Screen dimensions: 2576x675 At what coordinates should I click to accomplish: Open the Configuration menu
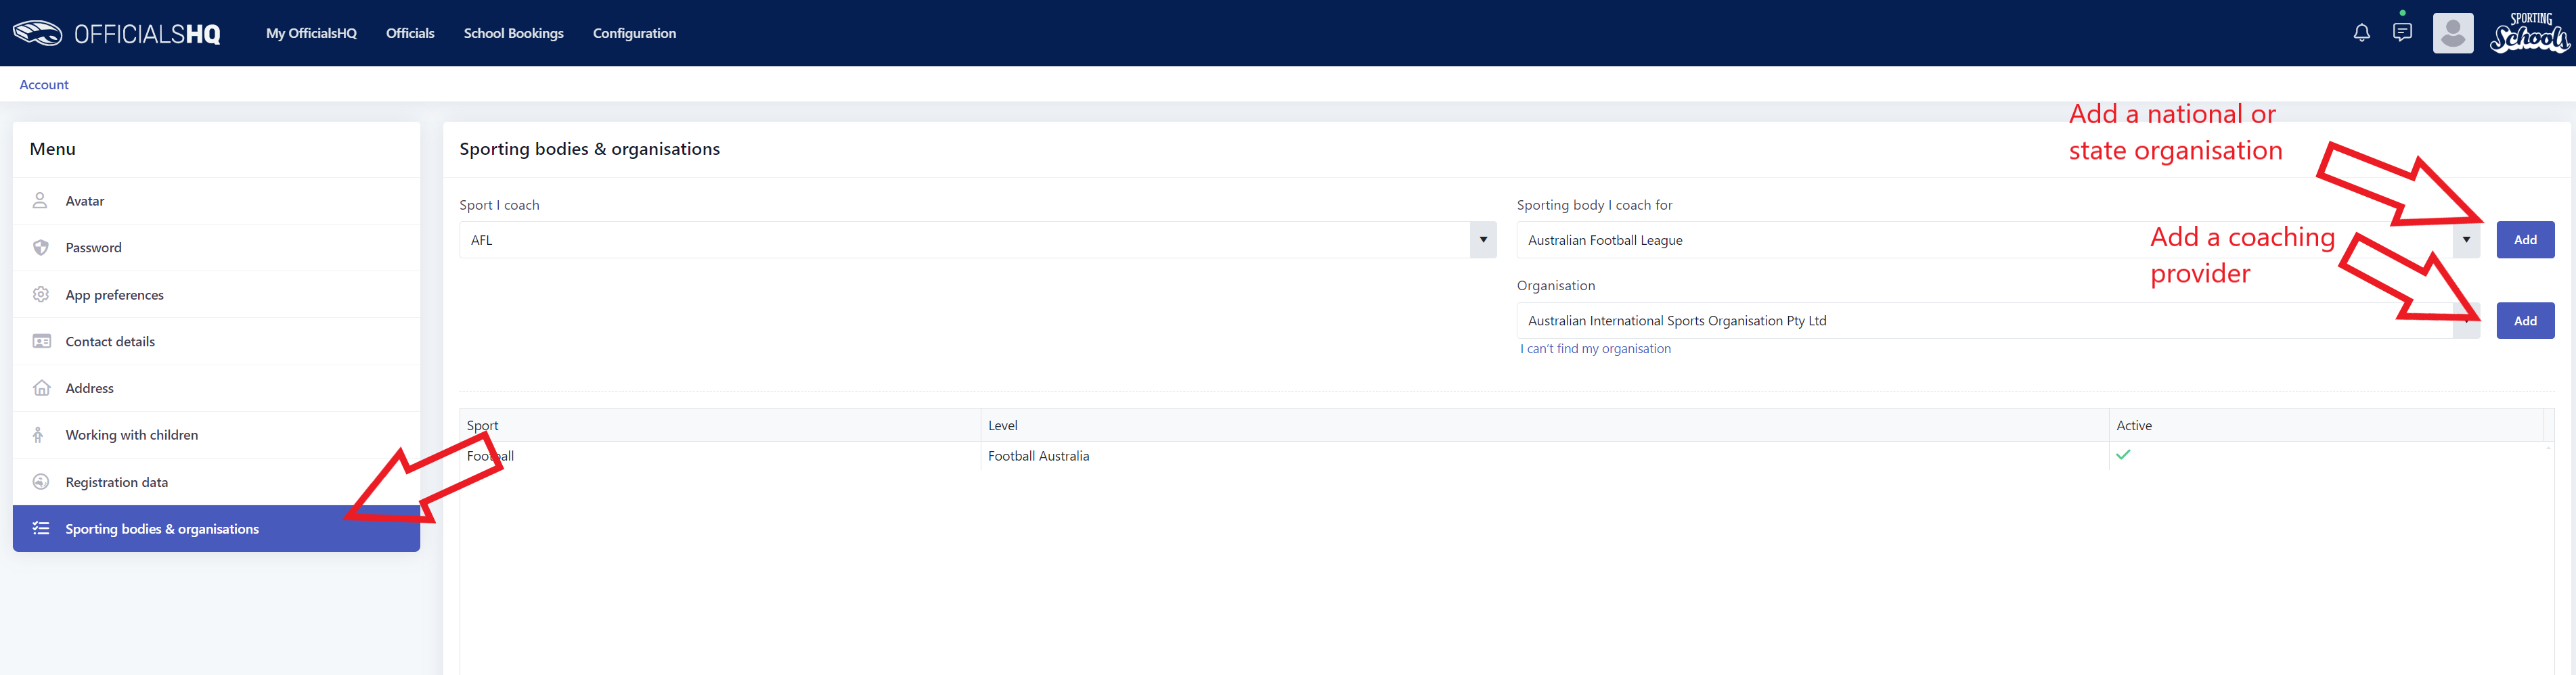point(635,33)
